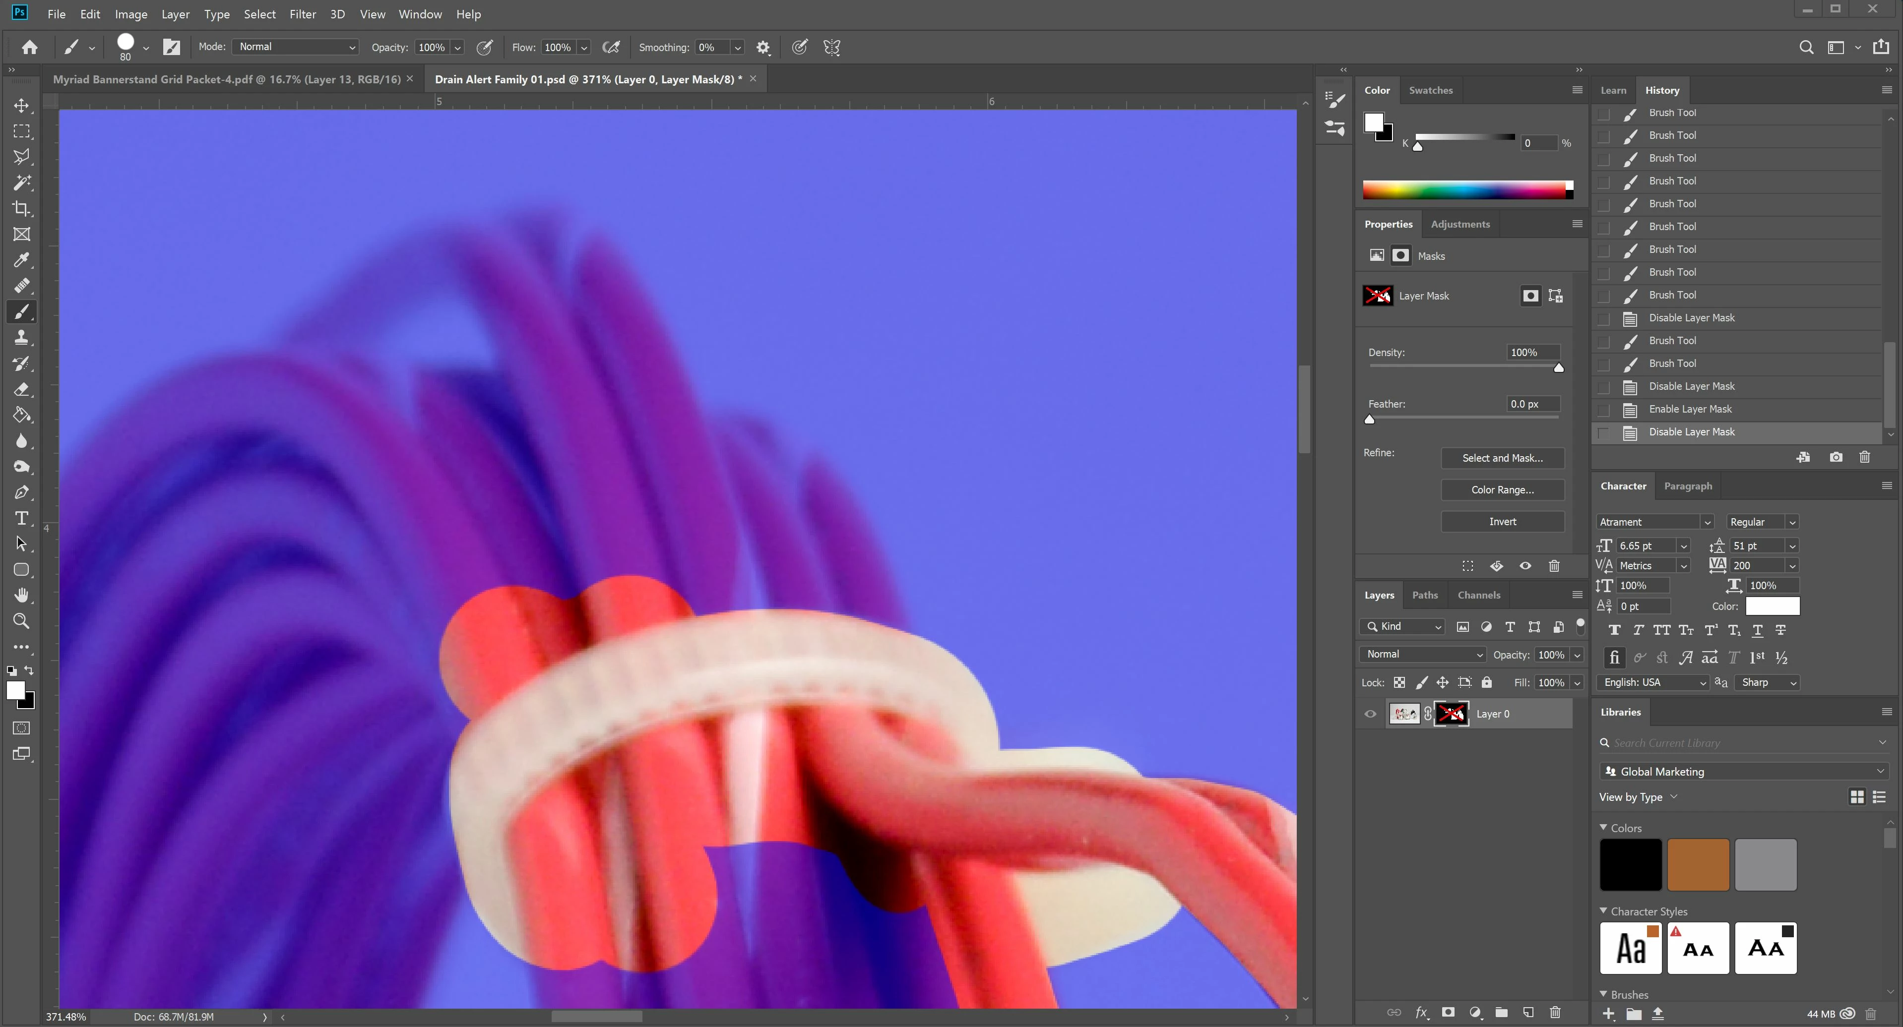
Task: Collapse the Character Styles library section
Action: pyautogui.click(x=1603, y=911)
